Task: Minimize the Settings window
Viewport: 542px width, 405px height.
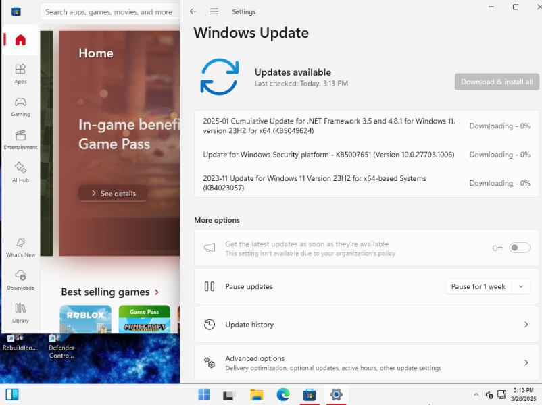Action: (491, 7)
